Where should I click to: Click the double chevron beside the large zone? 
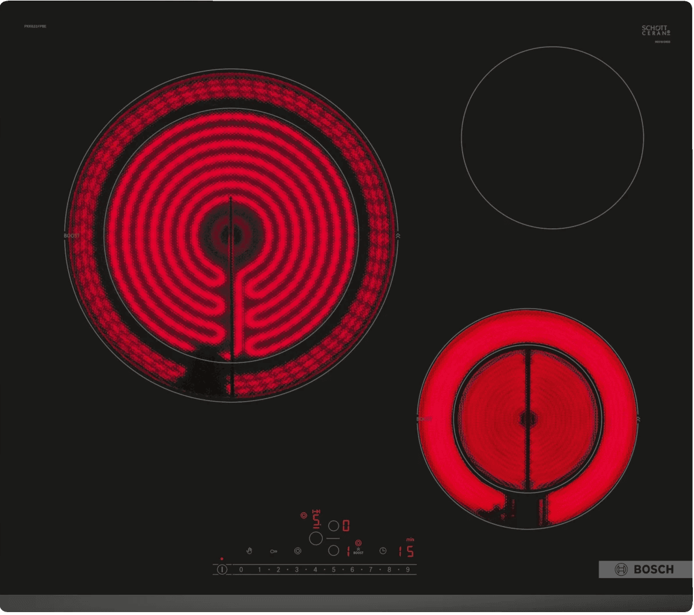(398, 236)
